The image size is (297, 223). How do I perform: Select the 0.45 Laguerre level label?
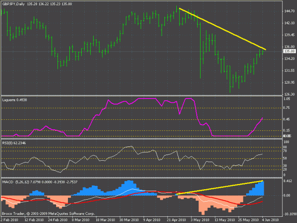287,119
